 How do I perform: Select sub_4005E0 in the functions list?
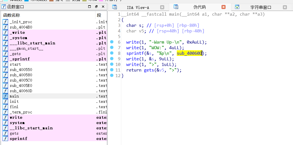pos(55,85)
